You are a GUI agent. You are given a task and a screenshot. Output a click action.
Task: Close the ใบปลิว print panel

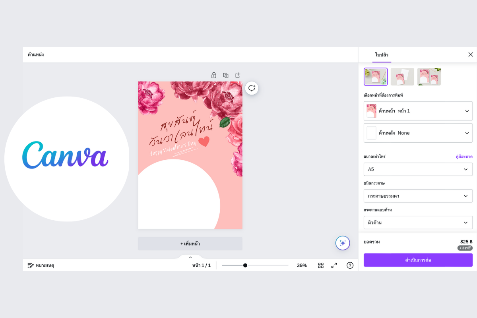click(x=471, y=54)
